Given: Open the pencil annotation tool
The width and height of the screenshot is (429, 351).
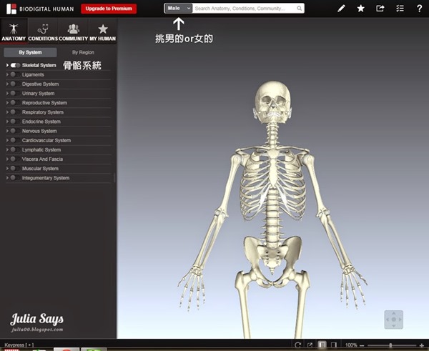Looking at the screenshot, I should pyautogui.click(x=341, y=9).
